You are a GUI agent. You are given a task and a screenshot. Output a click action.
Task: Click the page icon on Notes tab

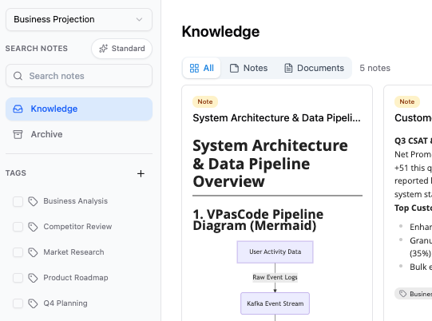pyautogui.click(x=234, y=68)
